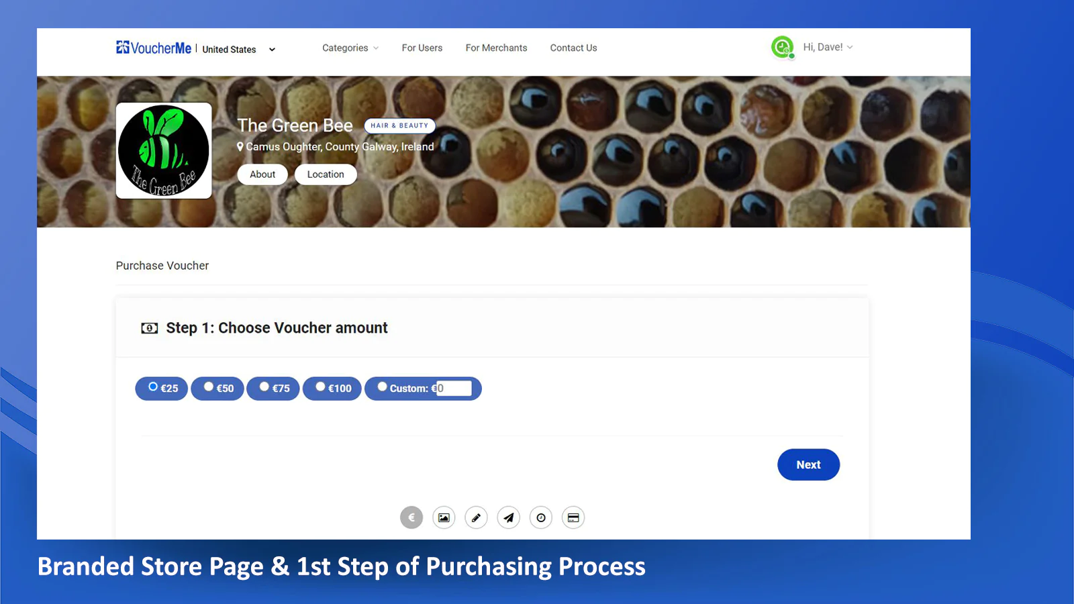Open the For Merchants page

496,48
